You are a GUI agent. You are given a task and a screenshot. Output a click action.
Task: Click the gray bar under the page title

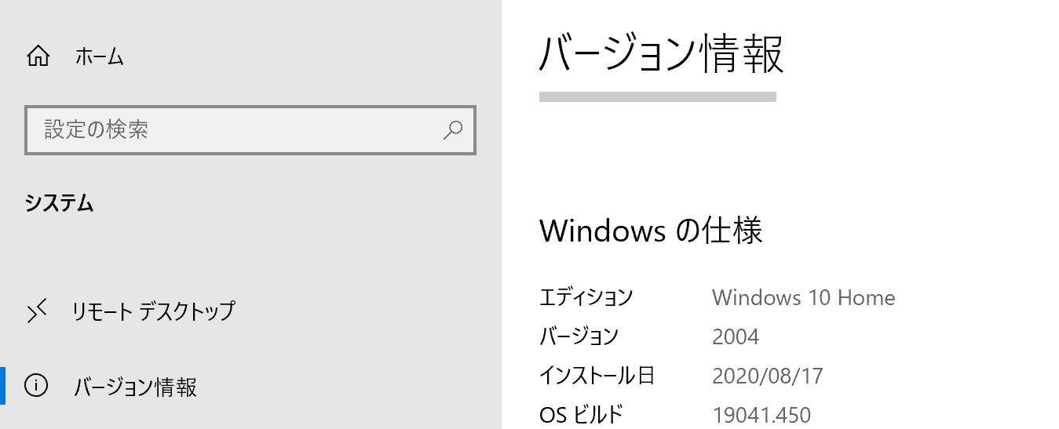657,97
